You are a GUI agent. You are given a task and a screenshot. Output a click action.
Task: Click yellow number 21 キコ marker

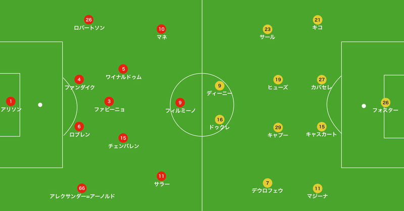317,20
